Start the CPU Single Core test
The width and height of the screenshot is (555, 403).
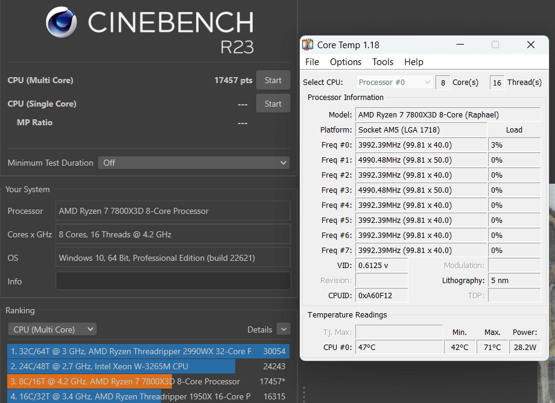tap(273, 104)
